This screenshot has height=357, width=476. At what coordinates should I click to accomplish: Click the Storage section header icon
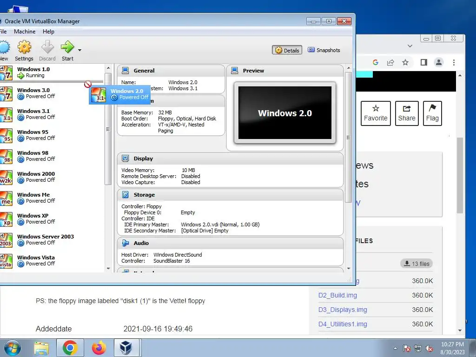(x=125, y=195)
